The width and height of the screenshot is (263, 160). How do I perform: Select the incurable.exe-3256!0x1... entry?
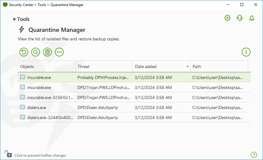(134, 97)
